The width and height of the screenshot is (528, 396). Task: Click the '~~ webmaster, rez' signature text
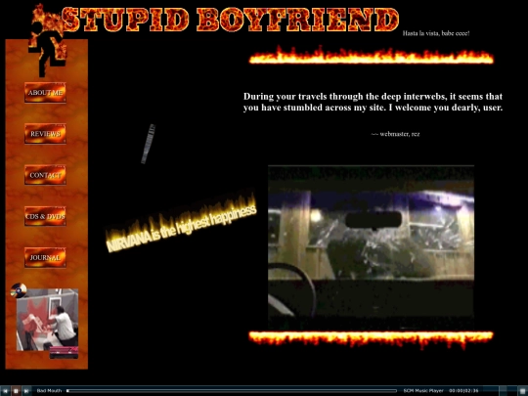(395, 134)
